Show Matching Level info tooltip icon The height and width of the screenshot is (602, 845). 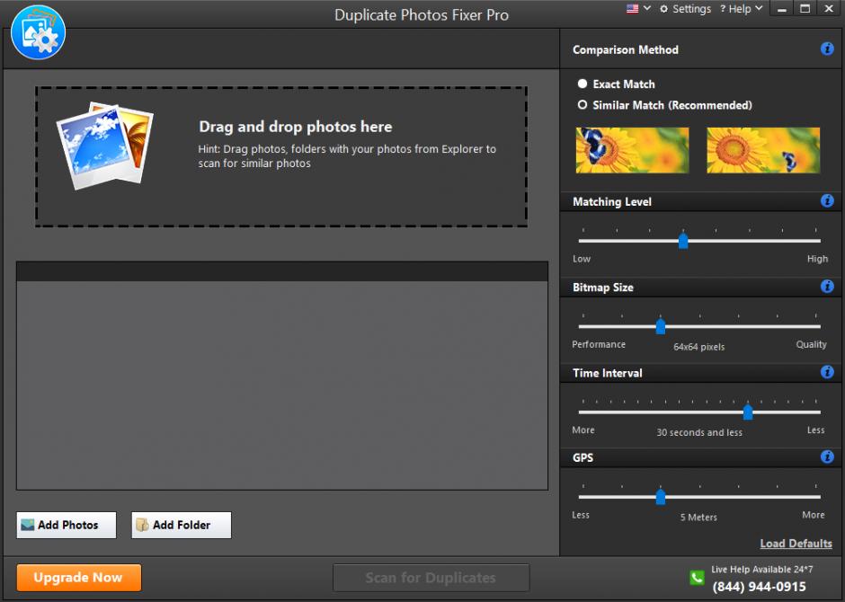pos(827,201)
